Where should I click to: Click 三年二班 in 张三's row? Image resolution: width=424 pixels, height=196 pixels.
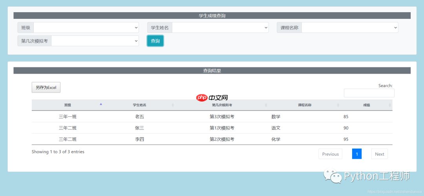click(x=68, y=128)
